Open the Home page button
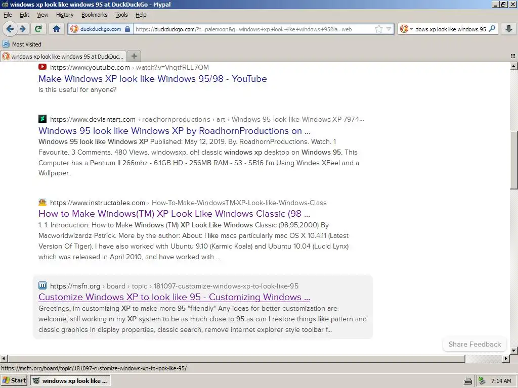Viewport: 518px width, 388px height. click(57, 29)
